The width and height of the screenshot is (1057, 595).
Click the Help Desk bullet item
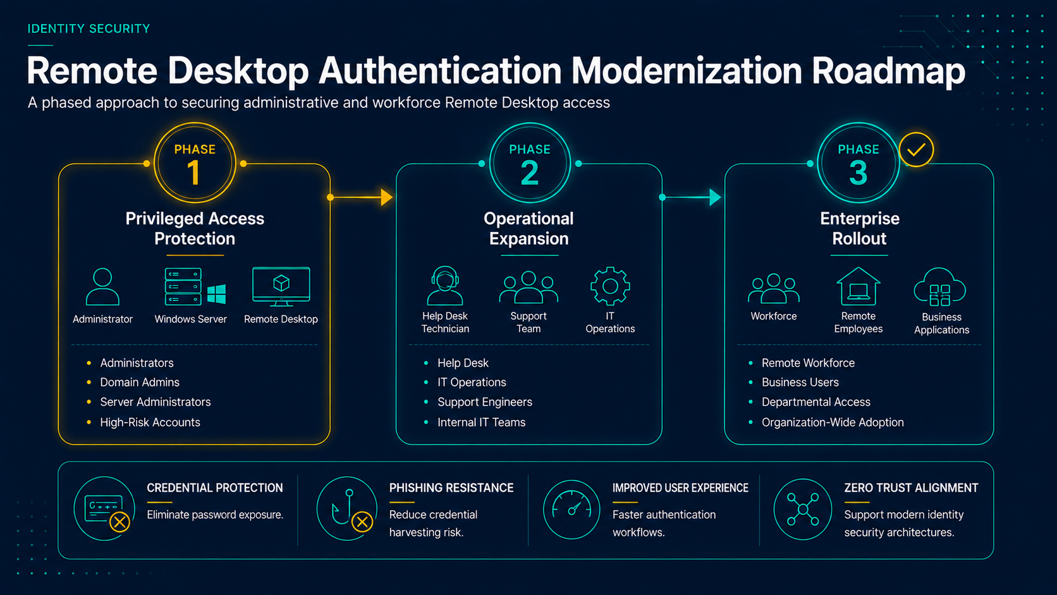[463, 363]
